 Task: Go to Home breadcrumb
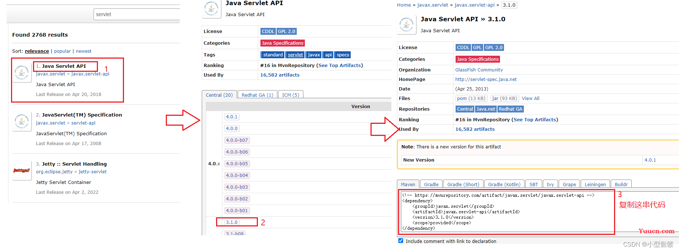click(404, 5)
